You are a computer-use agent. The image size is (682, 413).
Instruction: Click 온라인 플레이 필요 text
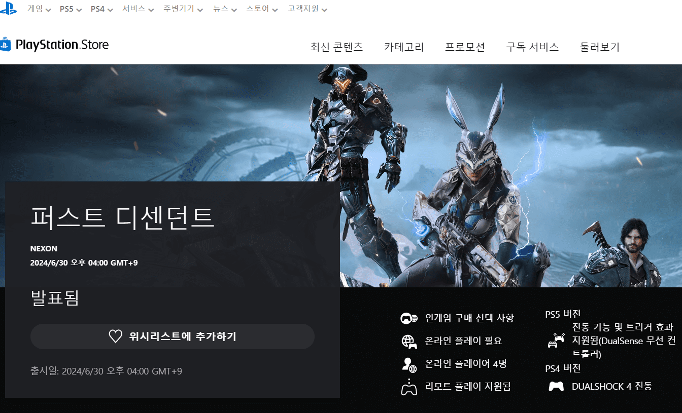pos(463,341)
